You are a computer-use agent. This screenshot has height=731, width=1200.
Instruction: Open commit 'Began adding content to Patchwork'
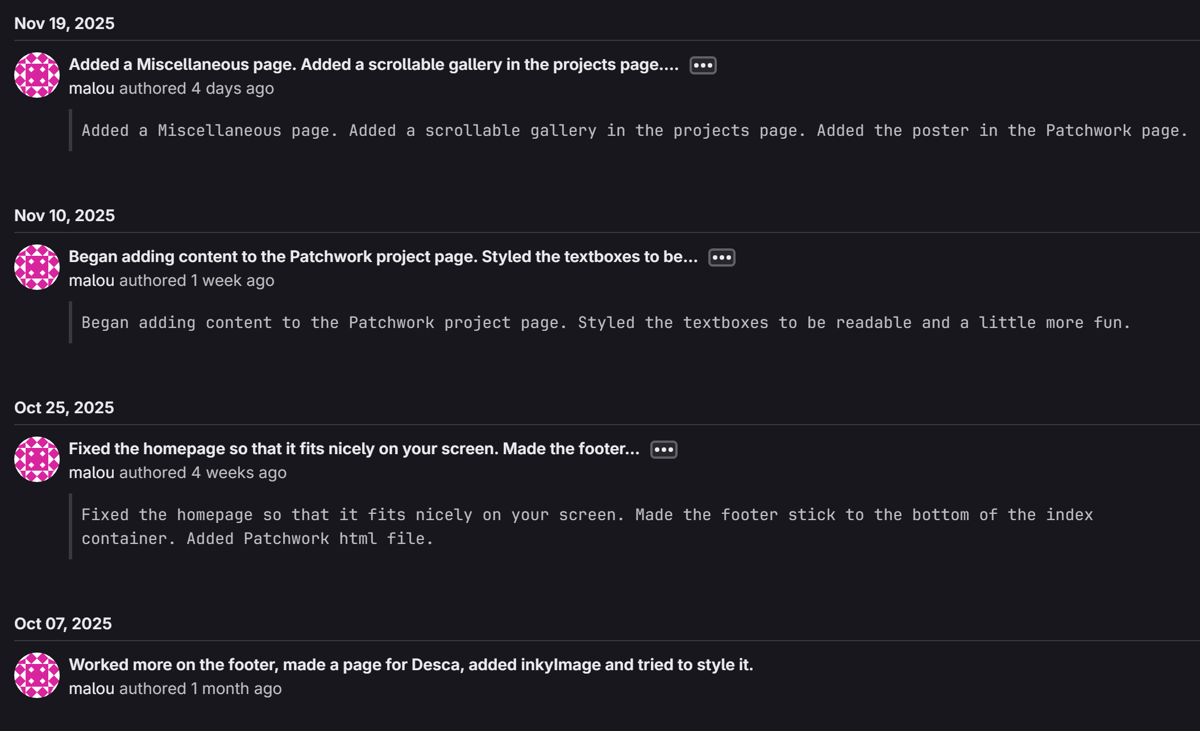[383, 257]
